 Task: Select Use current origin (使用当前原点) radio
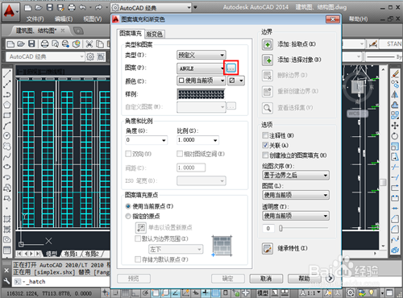tap(128, 206)
